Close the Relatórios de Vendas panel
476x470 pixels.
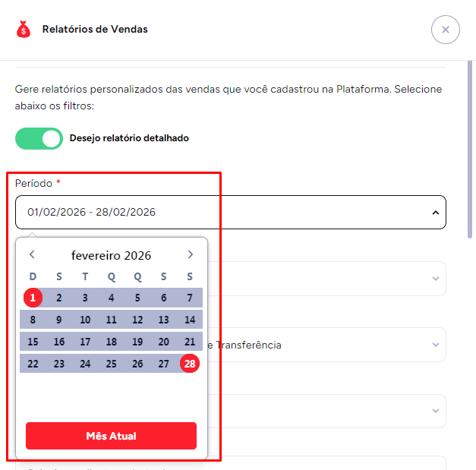pos(445,30)
